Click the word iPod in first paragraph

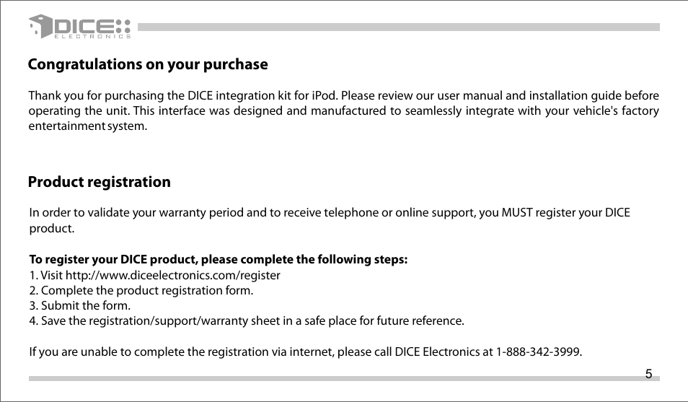click(325, 96)
